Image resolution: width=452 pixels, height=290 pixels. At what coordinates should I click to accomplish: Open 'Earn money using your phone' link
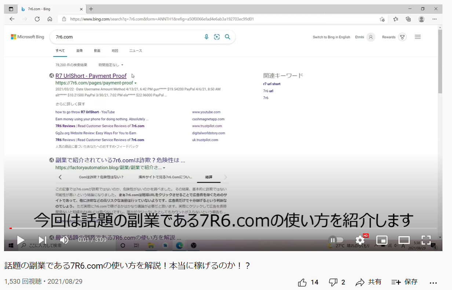point(102,119)
